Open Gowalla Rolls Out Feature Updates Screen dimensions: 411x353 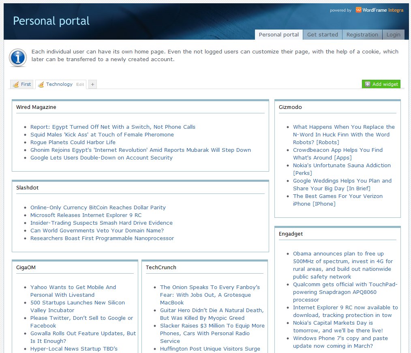[x=83, y=337]
